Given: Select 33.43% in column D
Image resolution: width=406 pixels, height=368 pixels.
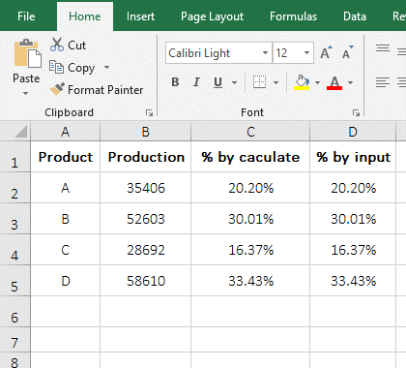Looking at the screenshot, I should click(x=353, y=281).
